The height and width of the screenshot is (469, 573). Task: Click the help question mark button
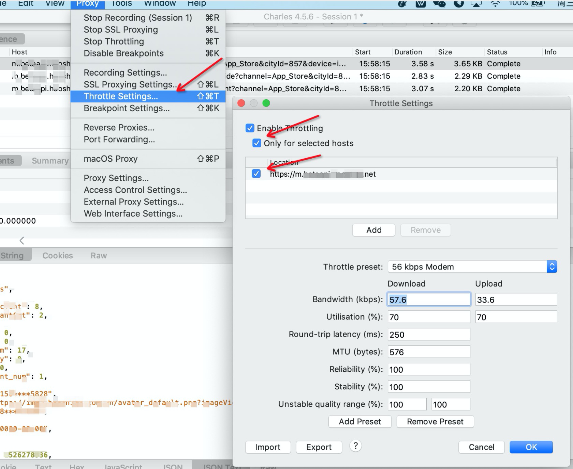coord(355,446)
